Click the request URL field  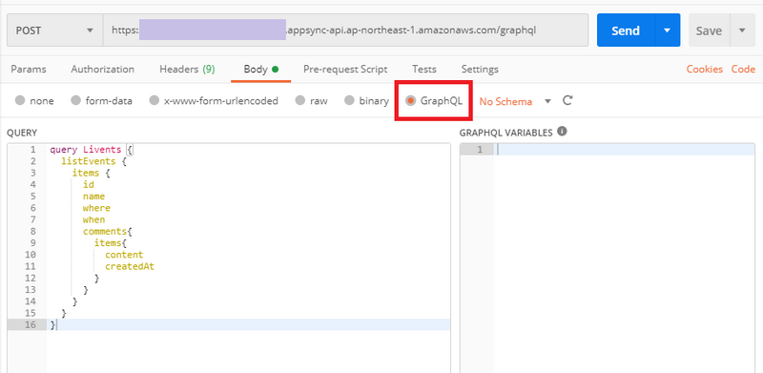(345, 31)
